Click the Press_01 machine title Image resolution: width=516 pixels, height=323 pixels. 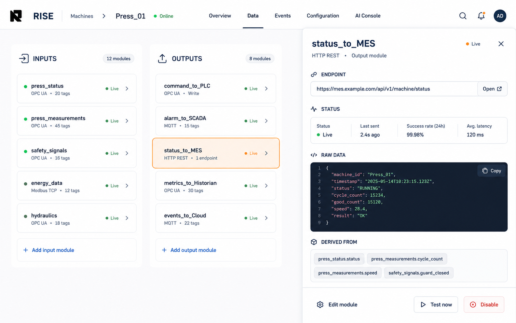tap(130, 16)
